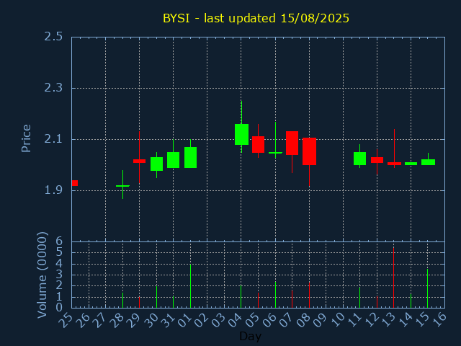Click the 2.1 price axis label
The width and height of the screenshot is (461, 346).
tap(53, 139)
